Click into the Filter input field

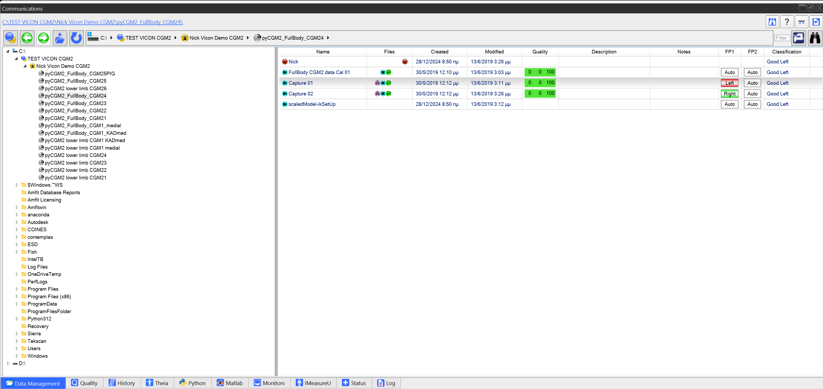pos(782,38)
